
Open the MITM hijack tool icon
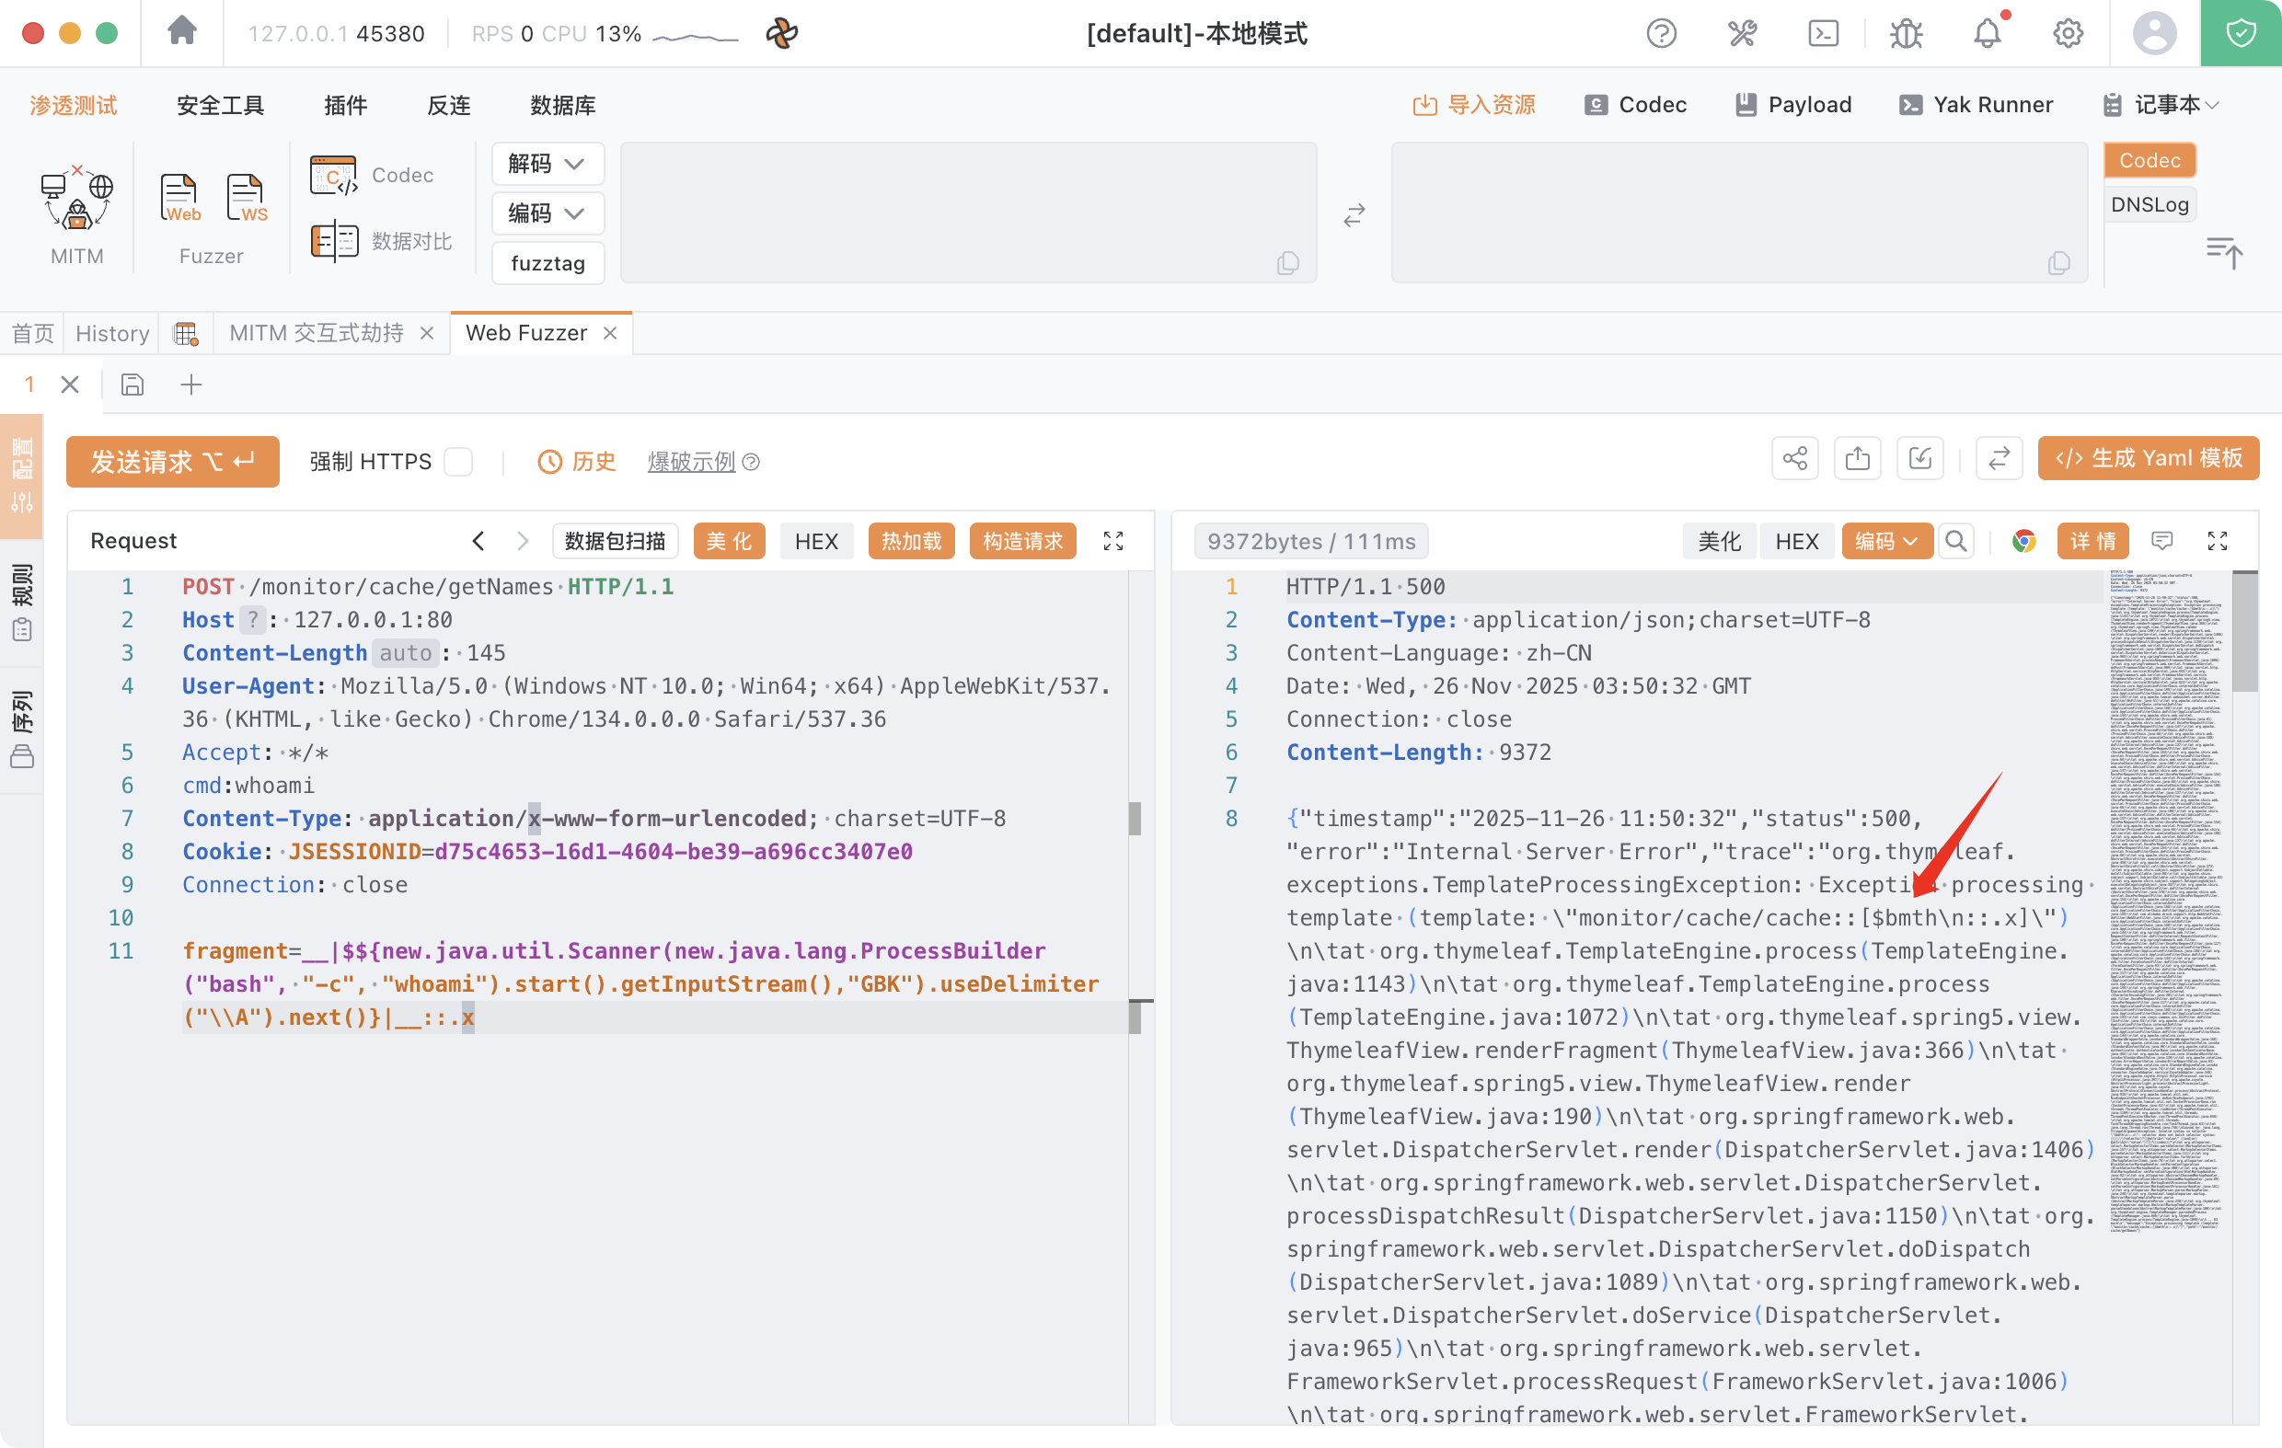[76, 199]
